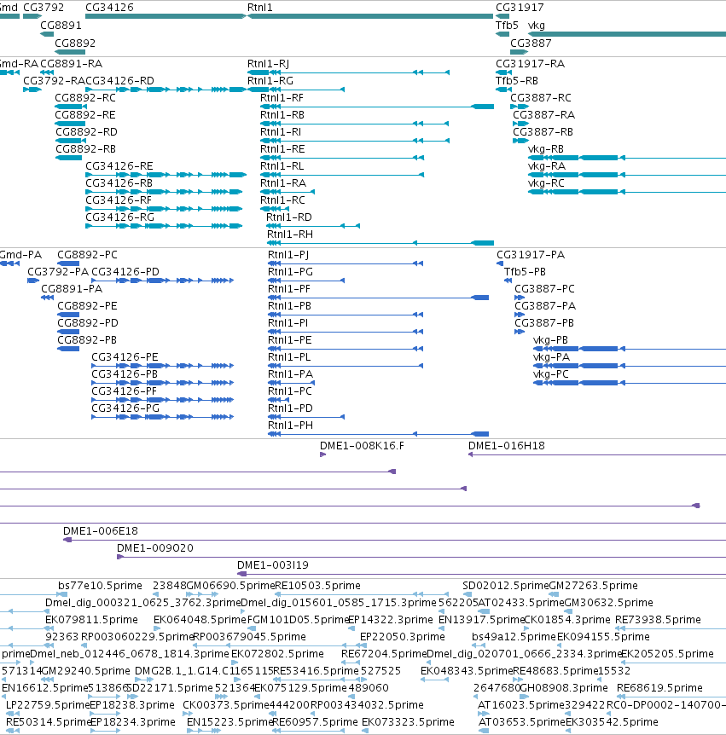Click protein CG34126-PG
The height and width of the screenshot is (735, 726).
125,408
